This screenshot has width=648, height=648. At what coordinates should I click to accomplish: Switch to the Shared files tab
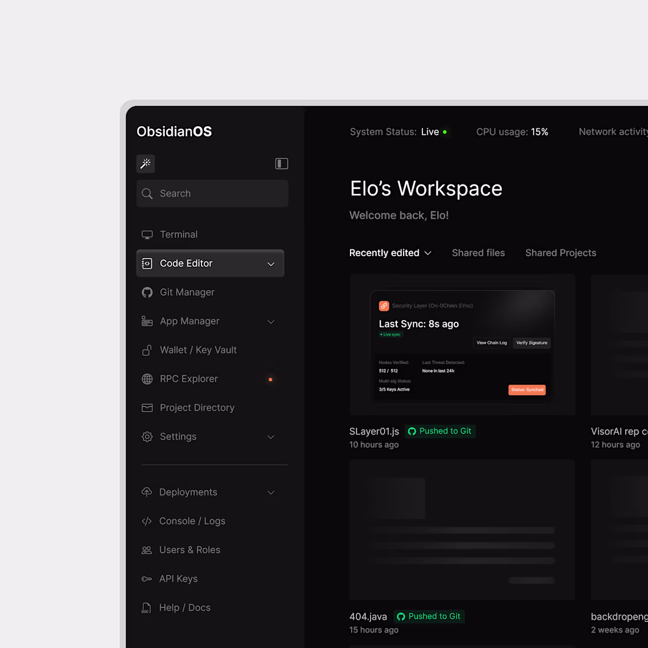coord(478,253)
